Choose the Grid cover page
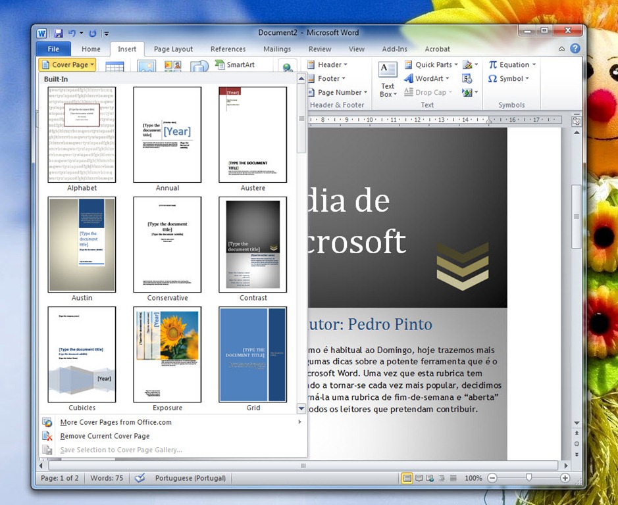The height and width of the screenshot is (505, 618). coord(253,354)
